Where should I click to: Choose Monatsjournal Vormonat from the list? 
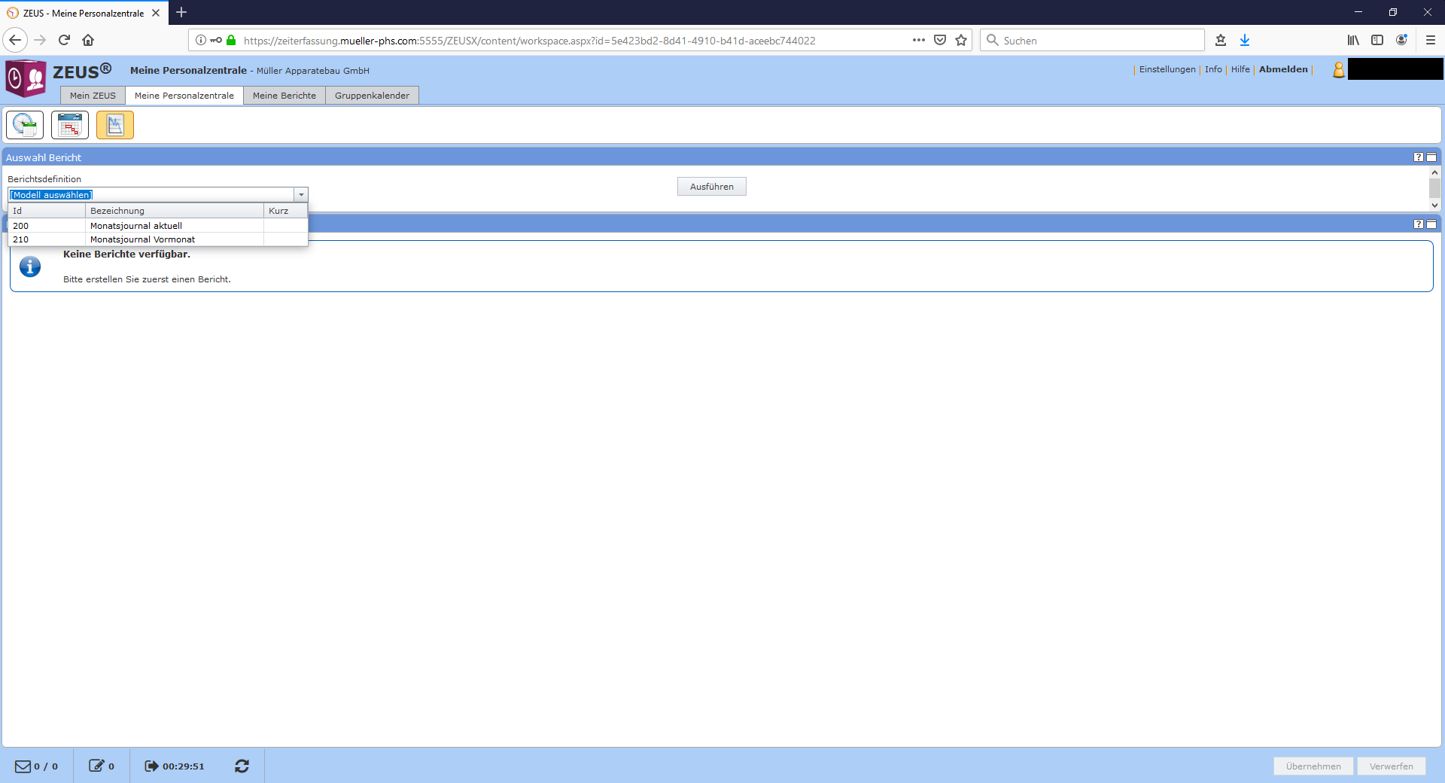coord(142,239)
